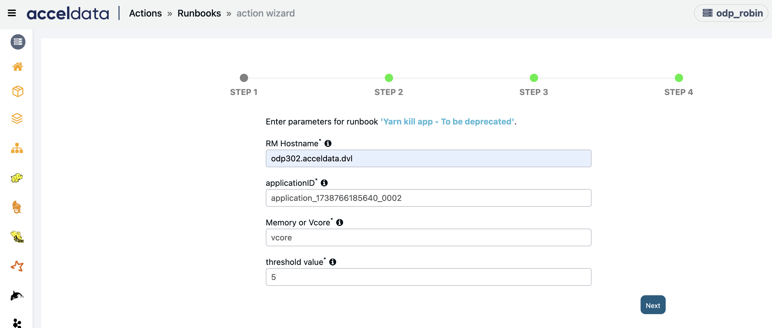Select the STEP 1 wizard marker
772x328 pixels.
244,78
